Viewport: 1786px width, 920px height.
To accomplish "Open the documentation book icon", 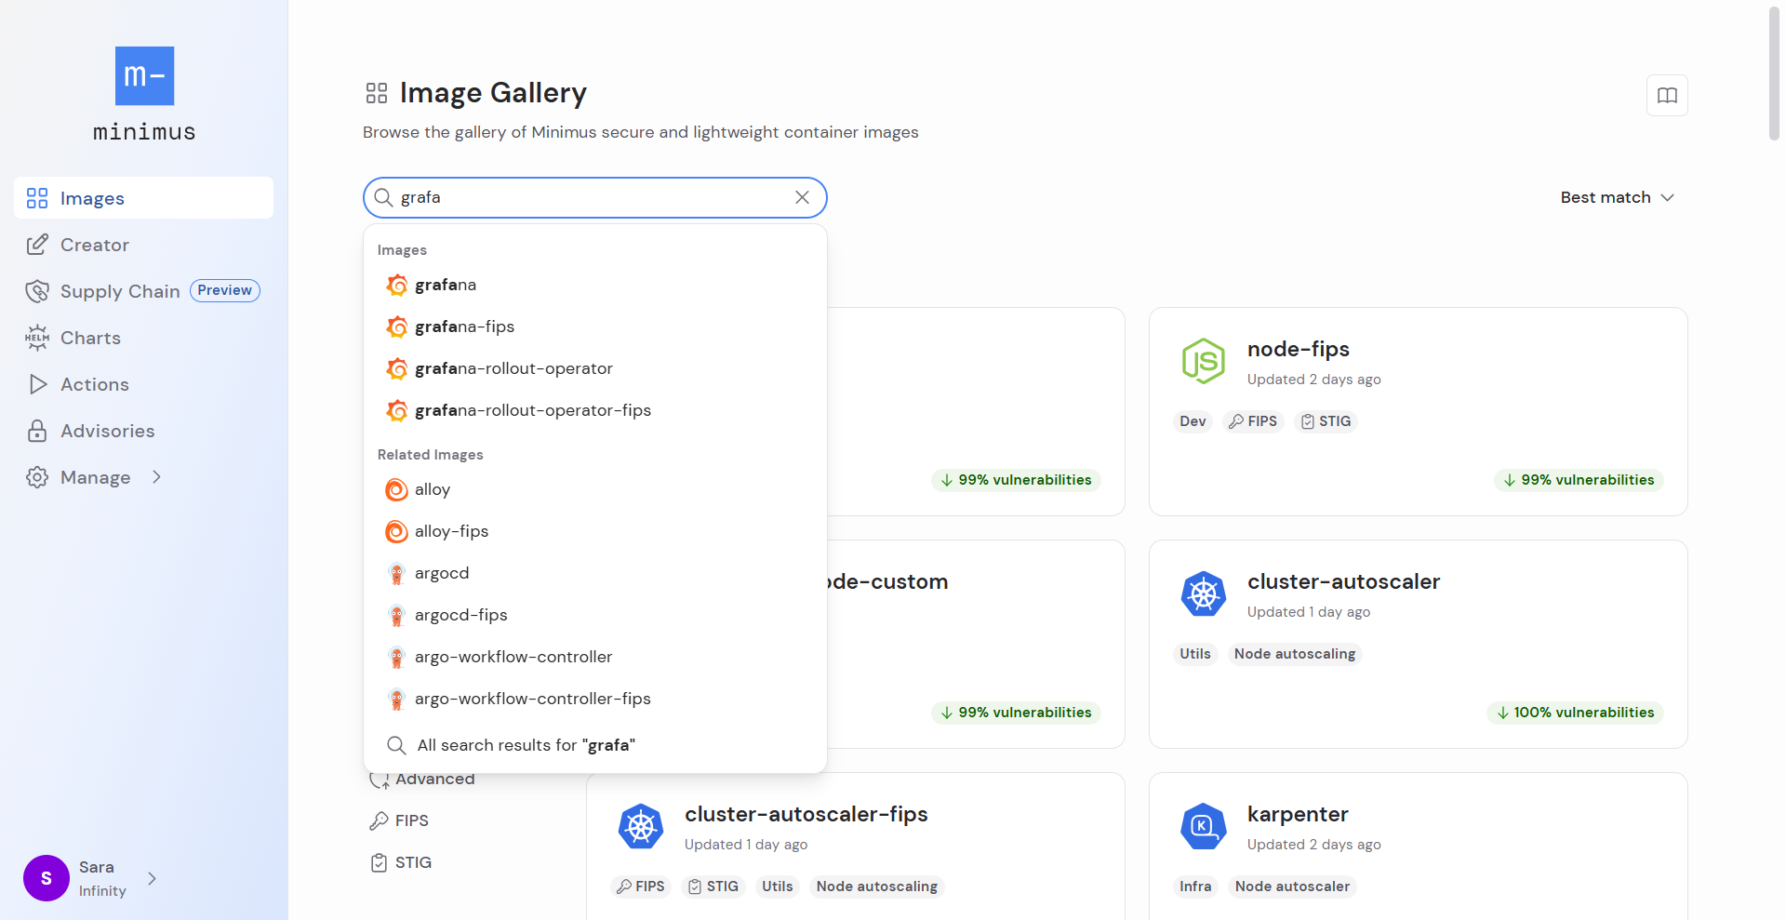I will click(1667, 95).
